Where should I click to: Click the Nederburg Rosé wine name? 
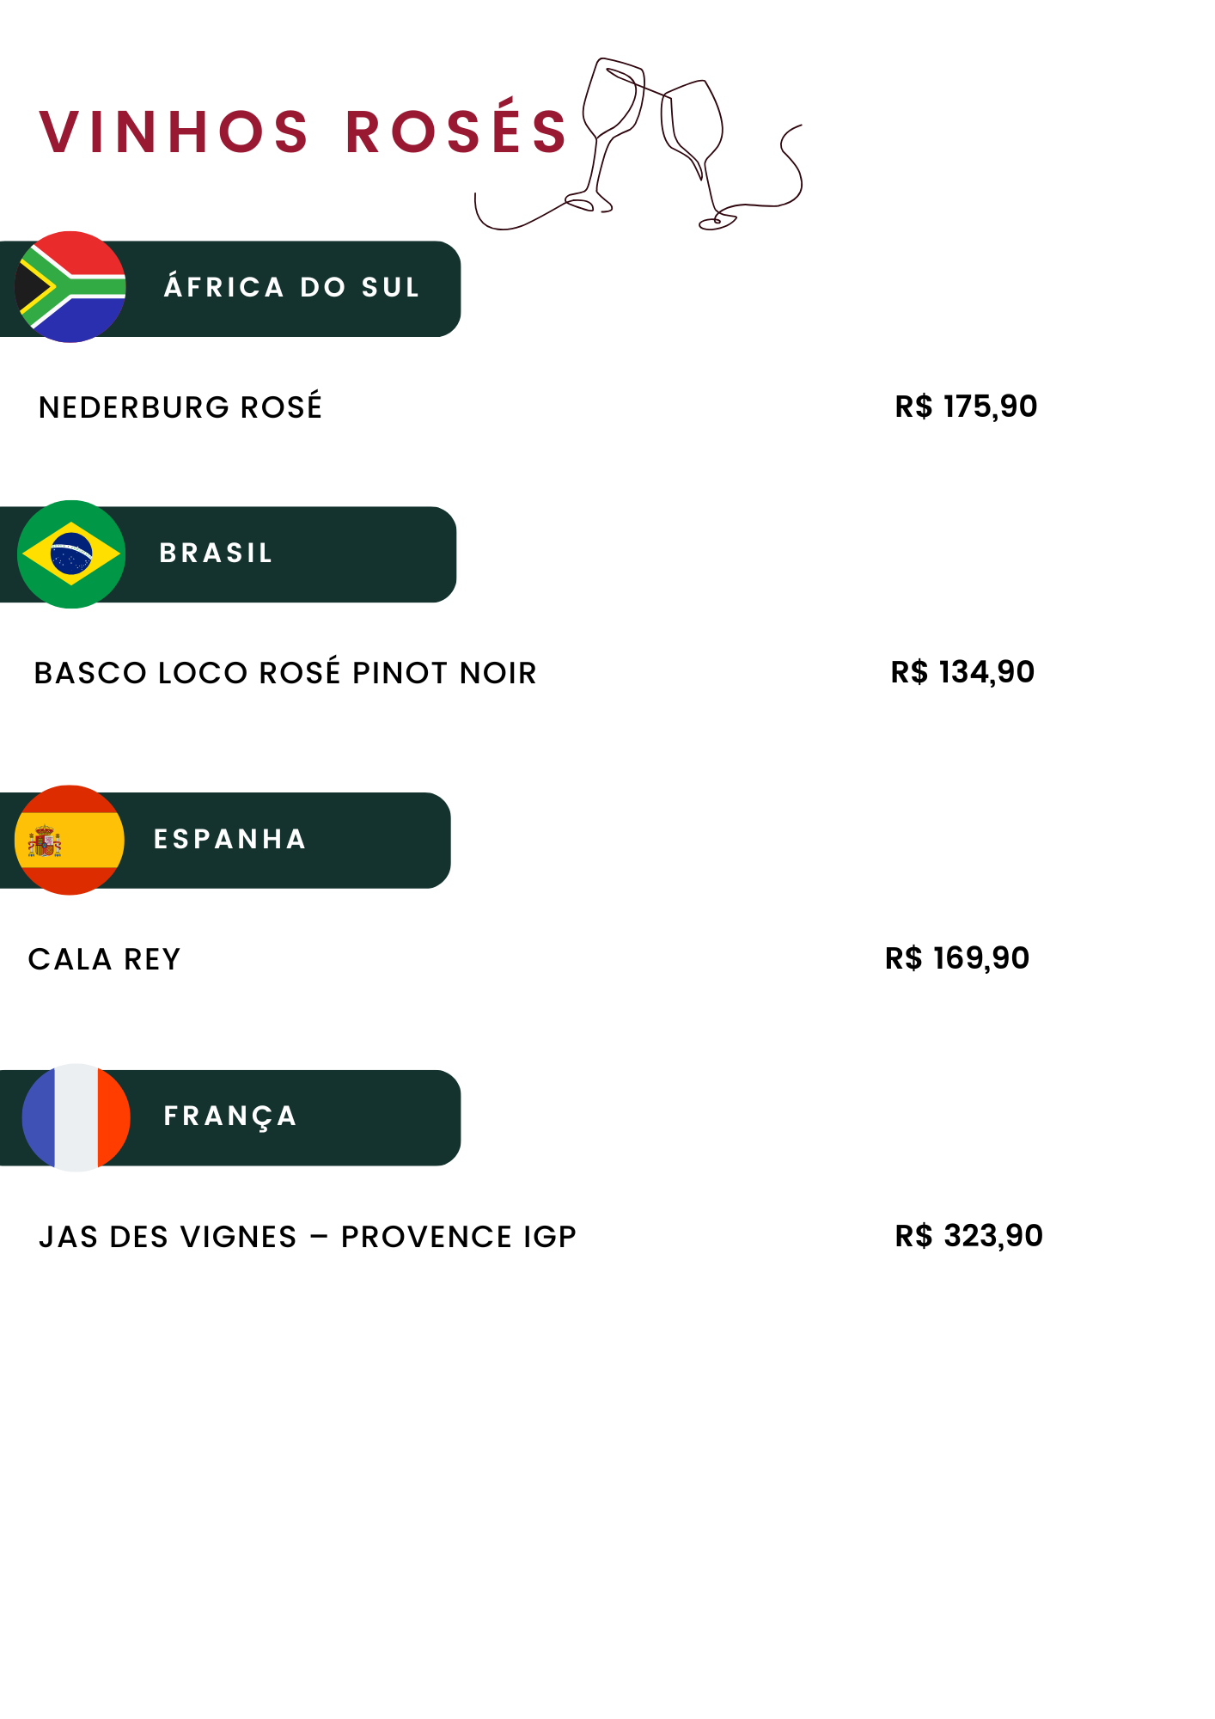pos(180,407)
